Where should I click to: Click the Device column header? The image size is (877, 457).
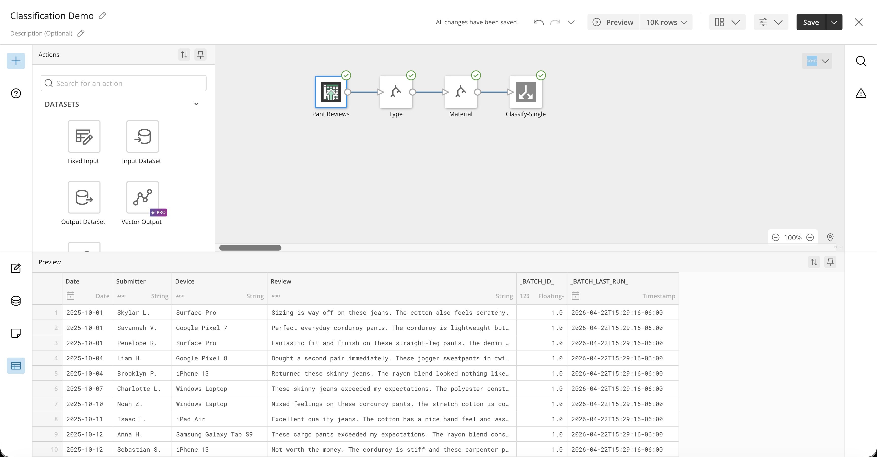click(x=220, y=289)
